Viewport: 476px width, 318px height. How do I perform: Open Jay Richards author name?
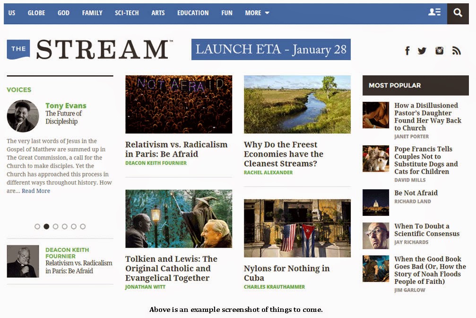pyautogui.click(x=411, y=242)
